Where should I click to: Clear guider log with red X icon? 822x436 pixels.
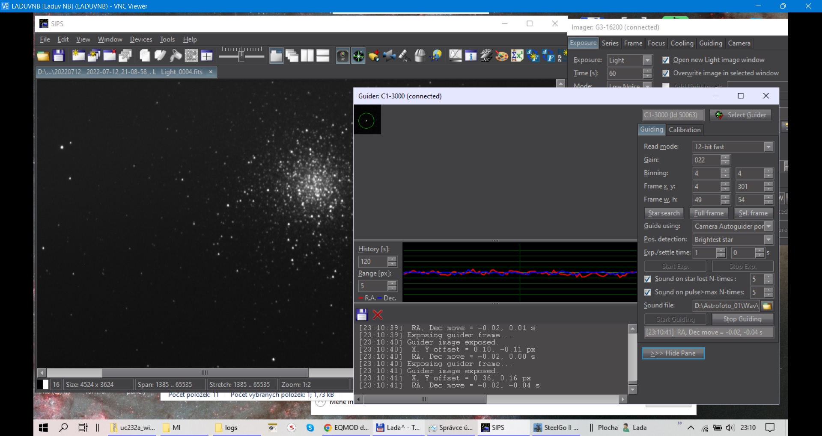(378, 315)
